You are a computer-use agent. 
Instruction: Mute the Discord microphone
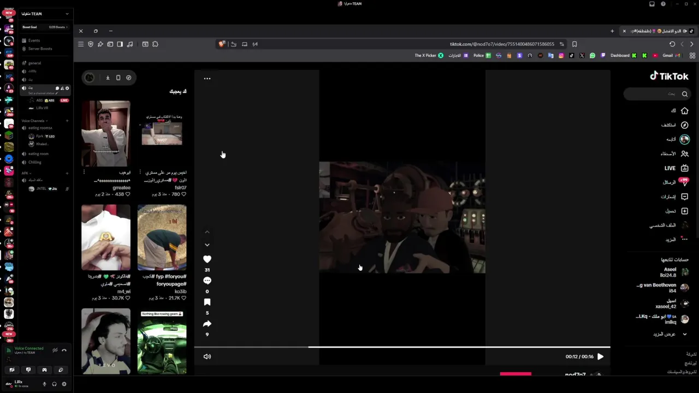pyautogui.click(x=45, y=384)
